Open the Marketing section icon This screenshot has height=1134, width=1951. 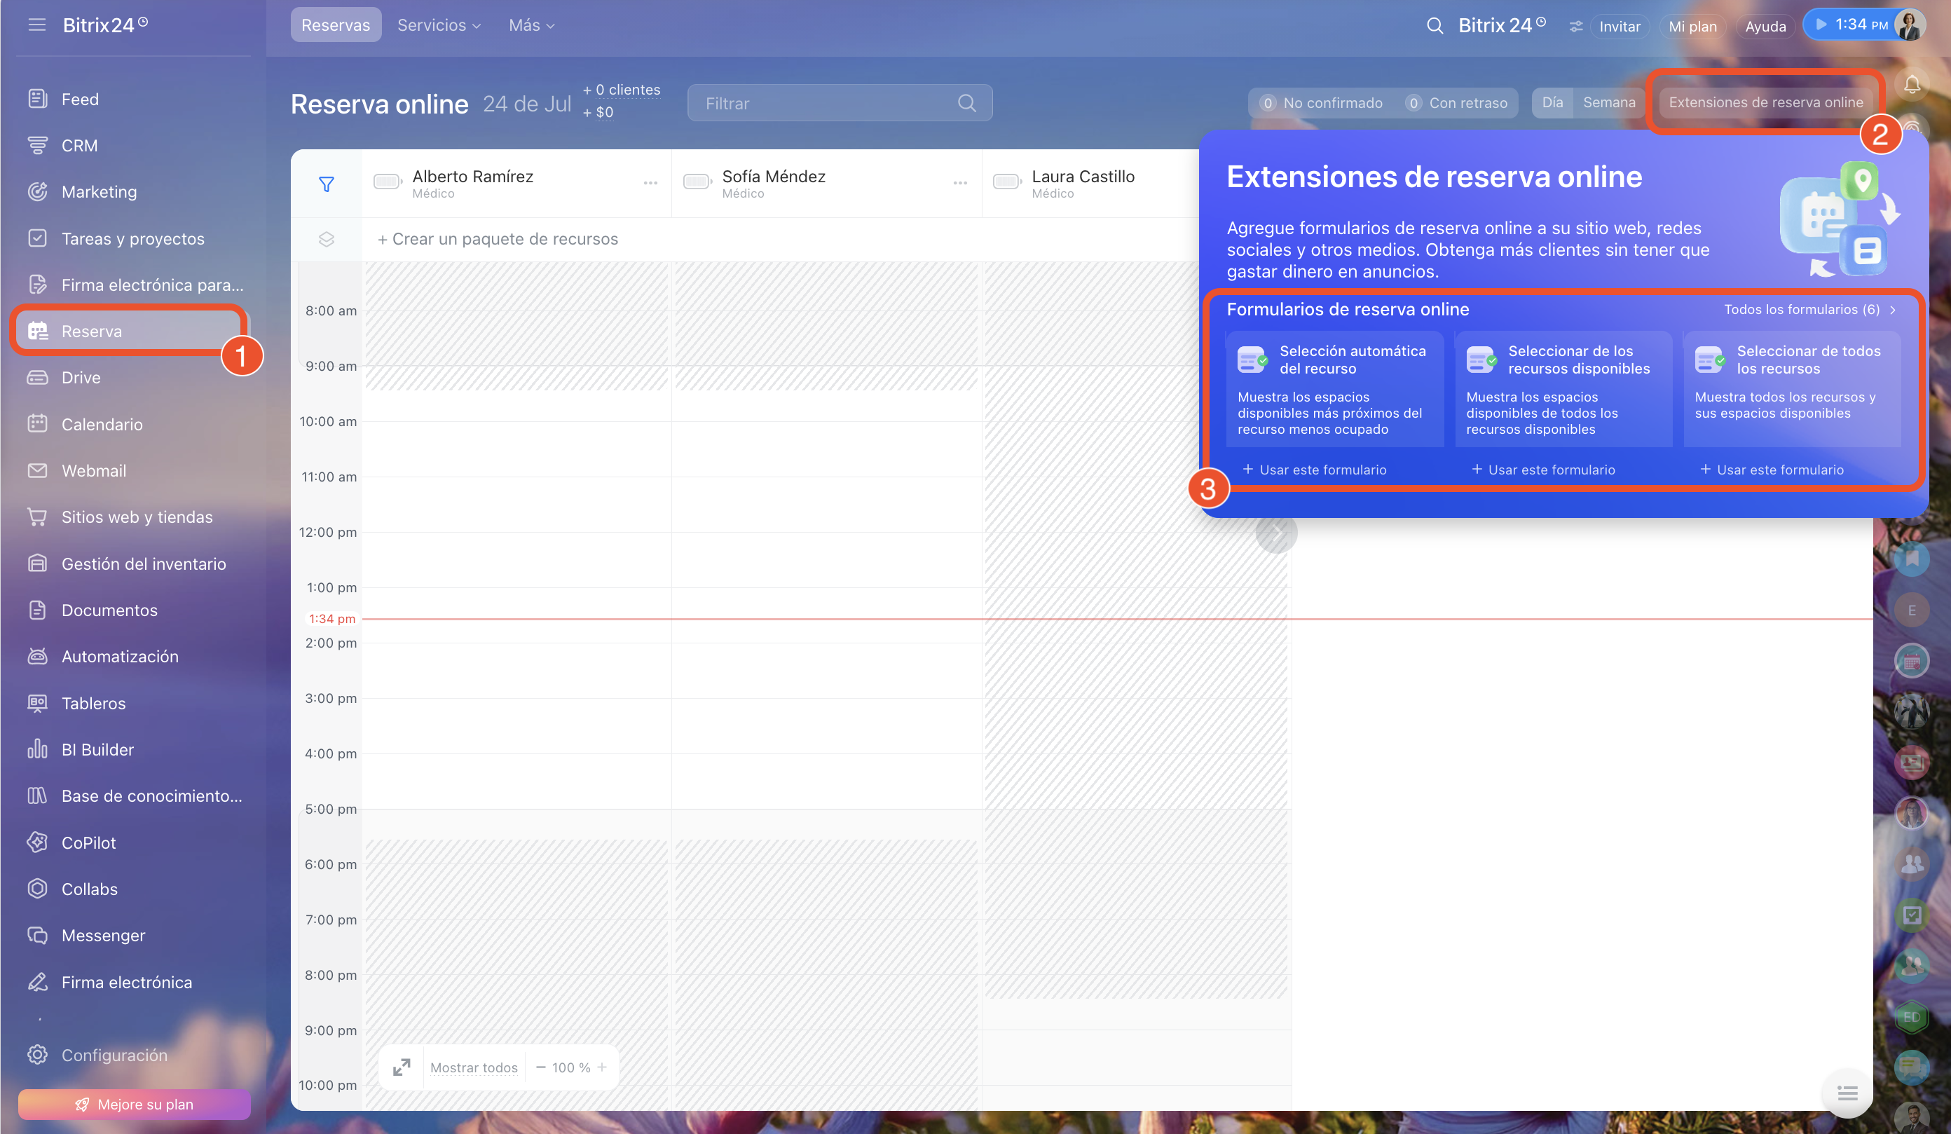(37, 192)
